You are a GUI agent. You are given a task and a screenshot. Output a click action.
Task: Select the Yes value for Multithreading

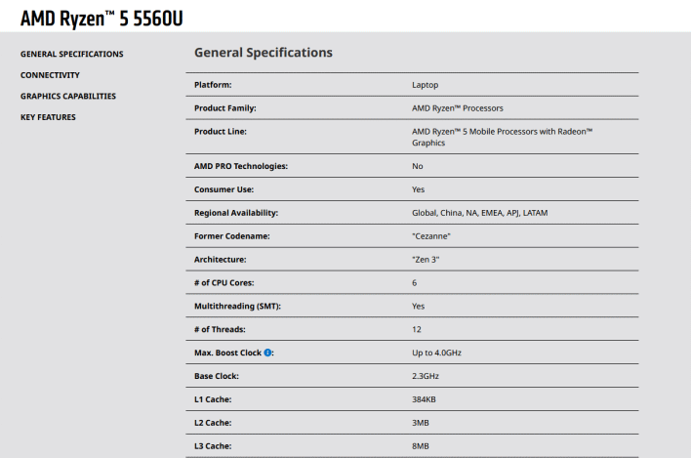pyautogui.click(x=419, y=307)
